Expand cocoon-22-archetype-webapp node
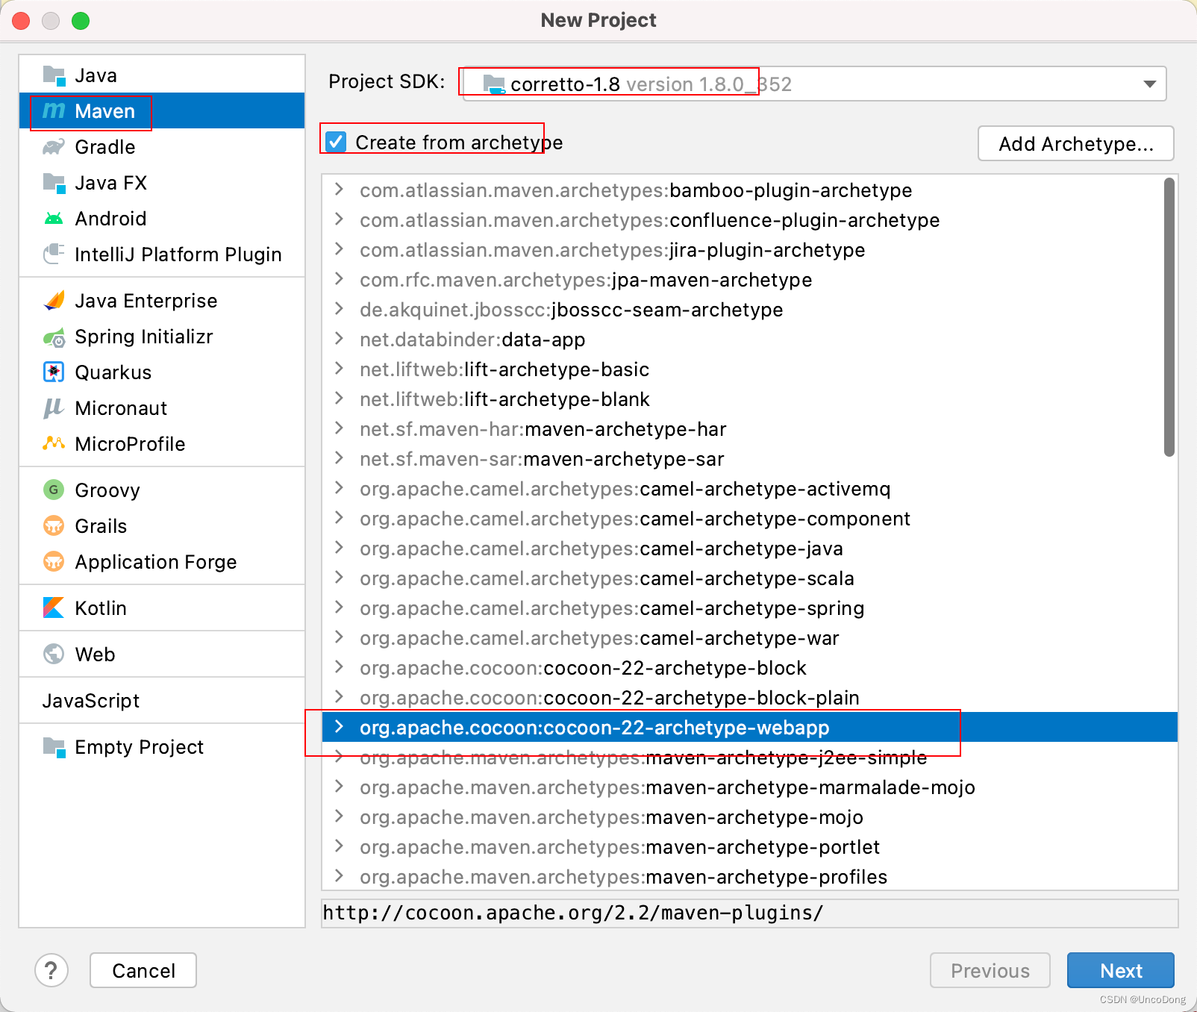This screenshot has height=1012, width=1197. [x=340, y=727]
